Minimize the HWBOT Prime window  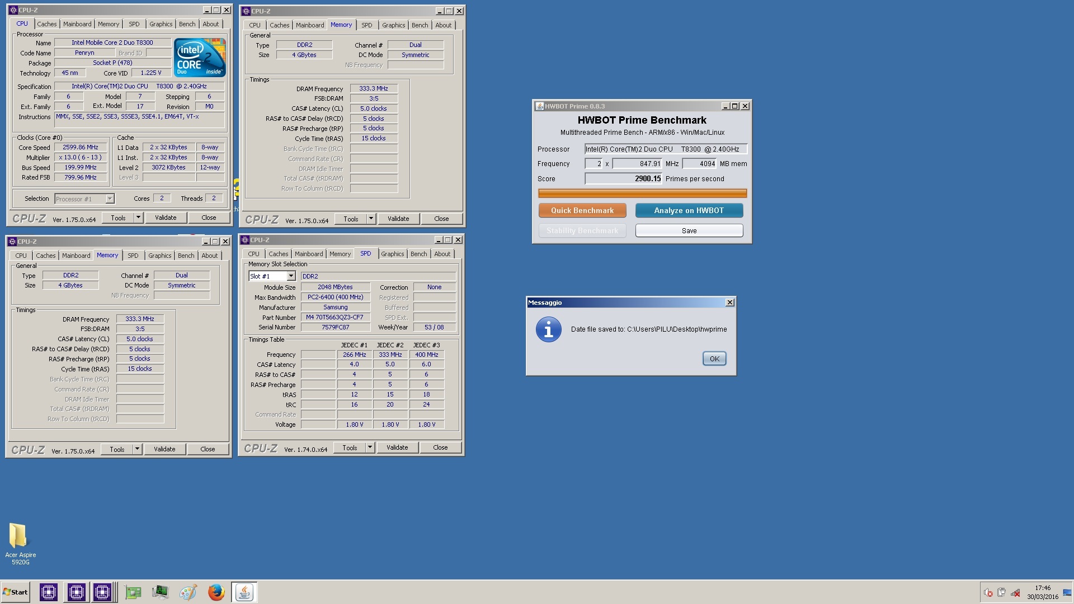point(726,106)
